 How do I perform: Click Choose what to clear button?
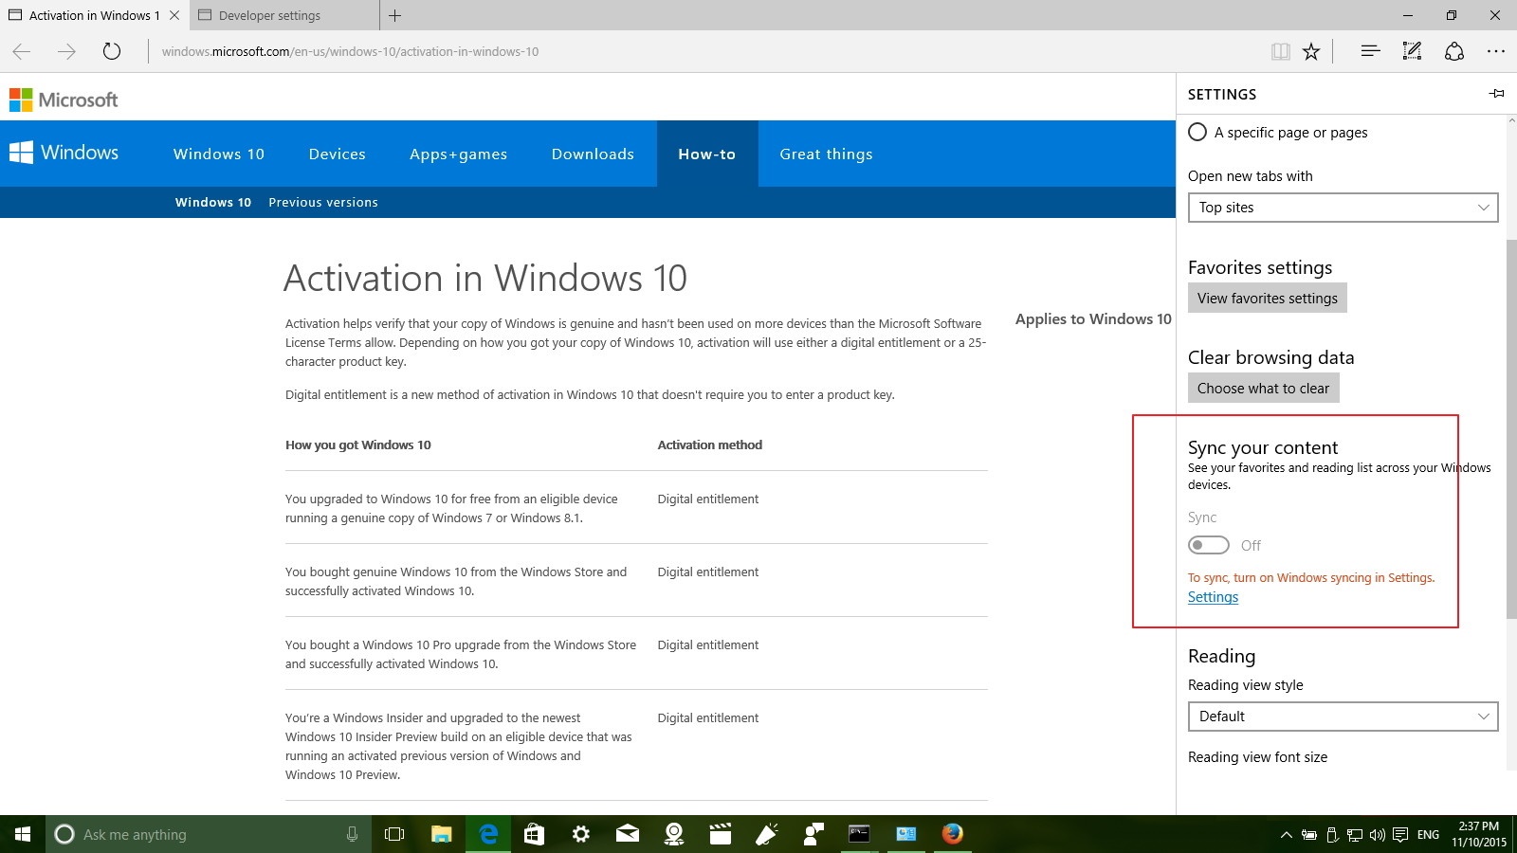click(x=1263, y=388)
